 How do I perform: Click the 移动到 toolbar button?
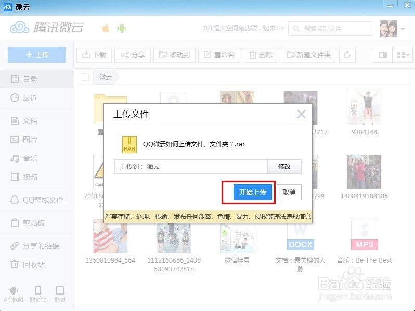coord(174,55)
